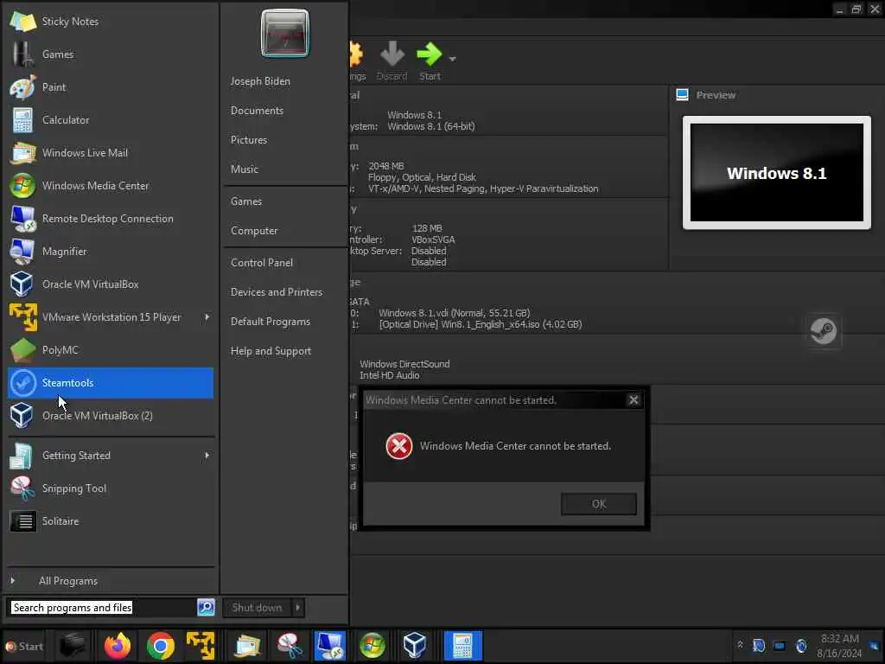This screenshot has height=664, width=885.
Task: Open Snipping Tool on the taskbar
Action: (x=290, y=645)
